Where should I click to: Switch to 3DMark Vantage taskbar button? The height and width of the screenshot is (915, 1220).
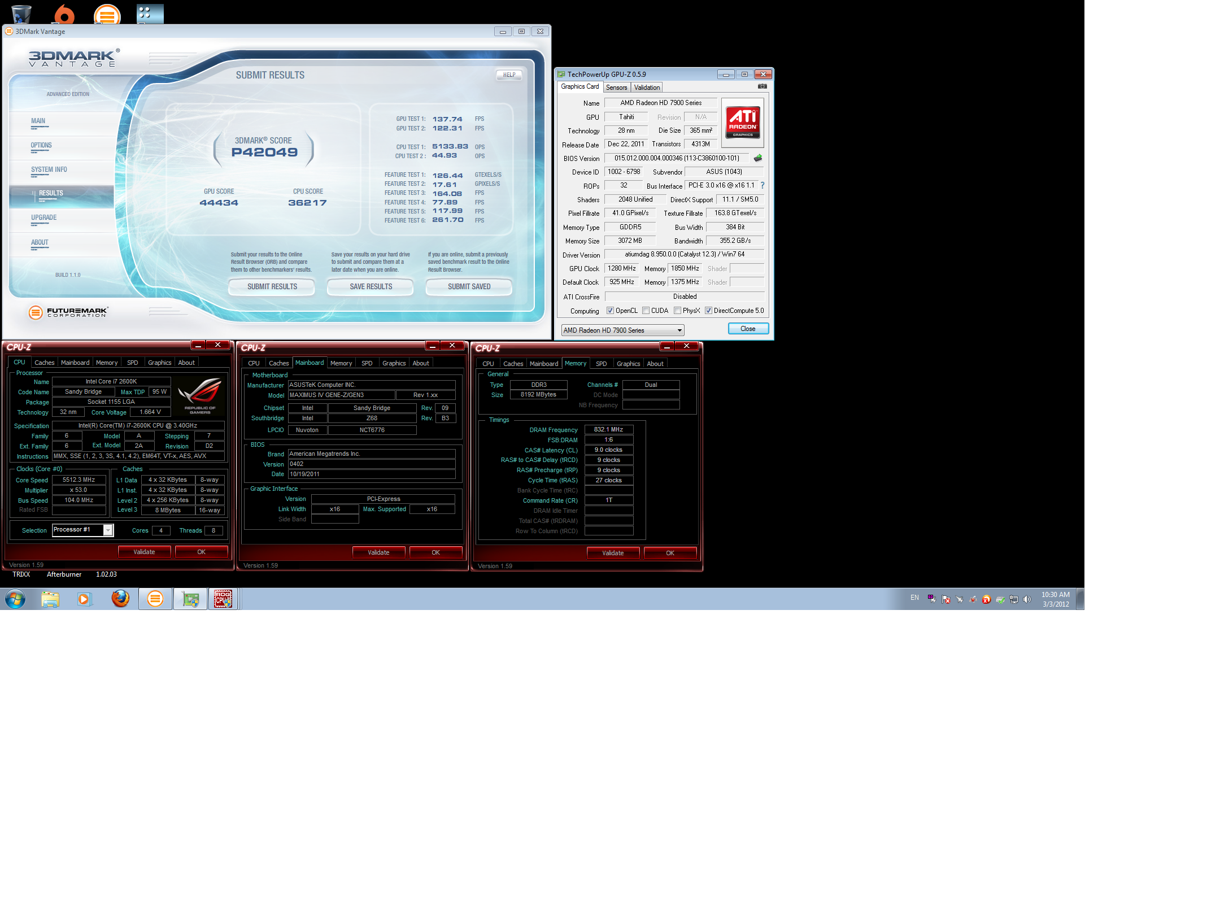click(155, 599)
